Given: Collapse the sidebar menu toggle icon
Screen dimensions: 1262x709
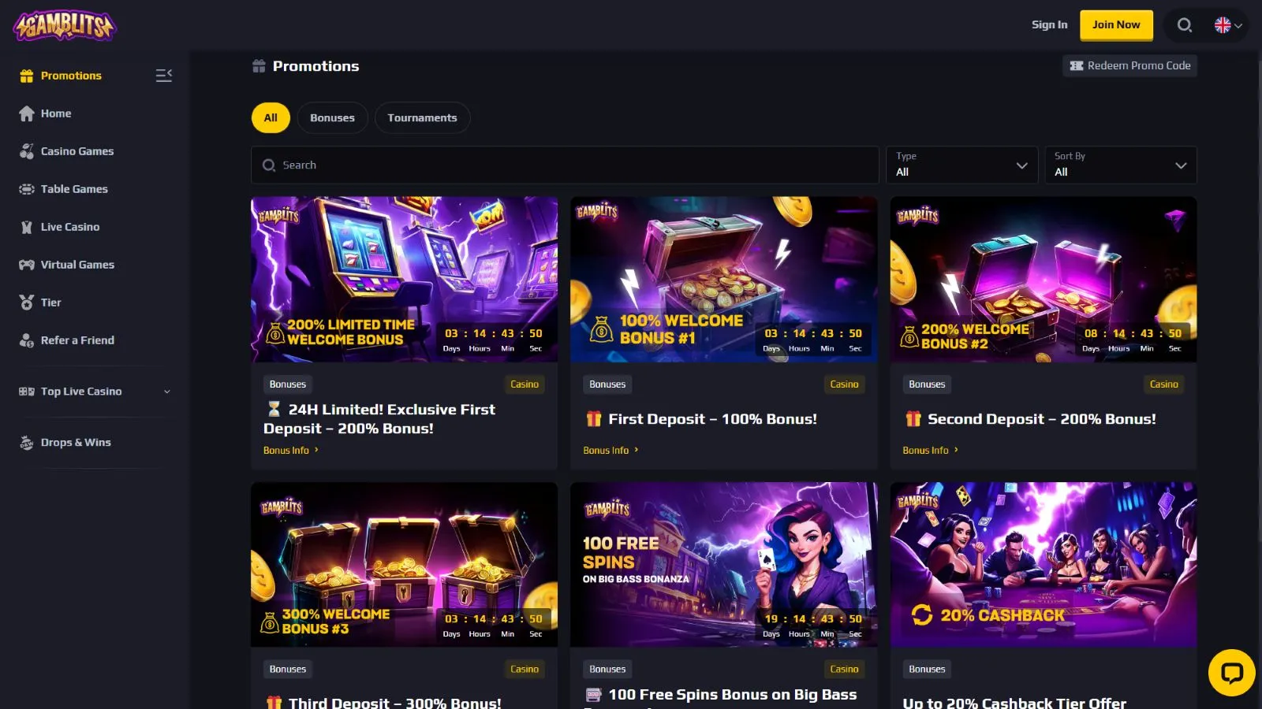Looking at the screenshot, I should pos(164,76).
